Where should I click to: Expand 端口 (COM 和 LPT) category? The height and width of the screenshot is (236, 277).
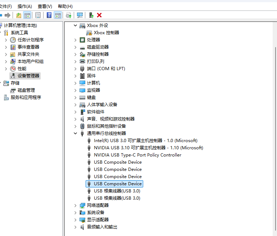(76, 69)
